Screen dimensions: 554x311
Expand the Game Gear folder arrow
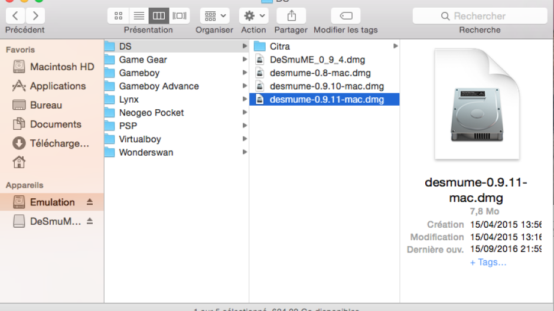pyautogui.click(x=245, y=59)
